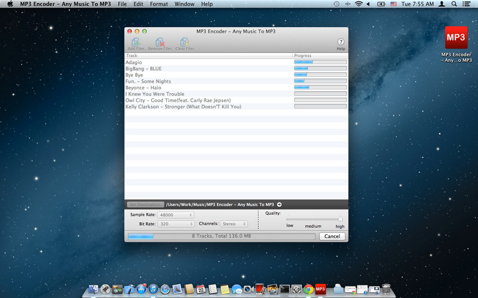Image resolution: width=478 pixels, height=298 pixels.
Task: Click the Progress column header
Action: 320,55
